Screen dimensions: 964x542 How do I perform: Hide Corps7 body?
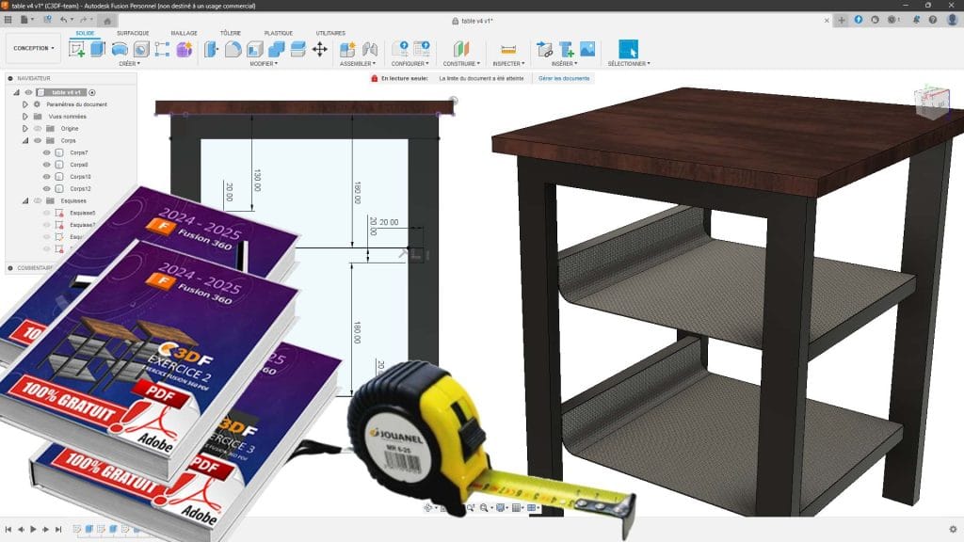pyautogui.click(x=47, y=152)
